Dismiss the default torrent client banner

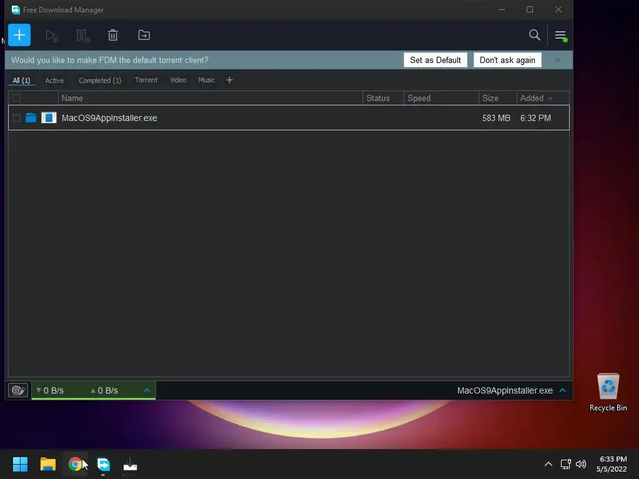click(557, 60)
